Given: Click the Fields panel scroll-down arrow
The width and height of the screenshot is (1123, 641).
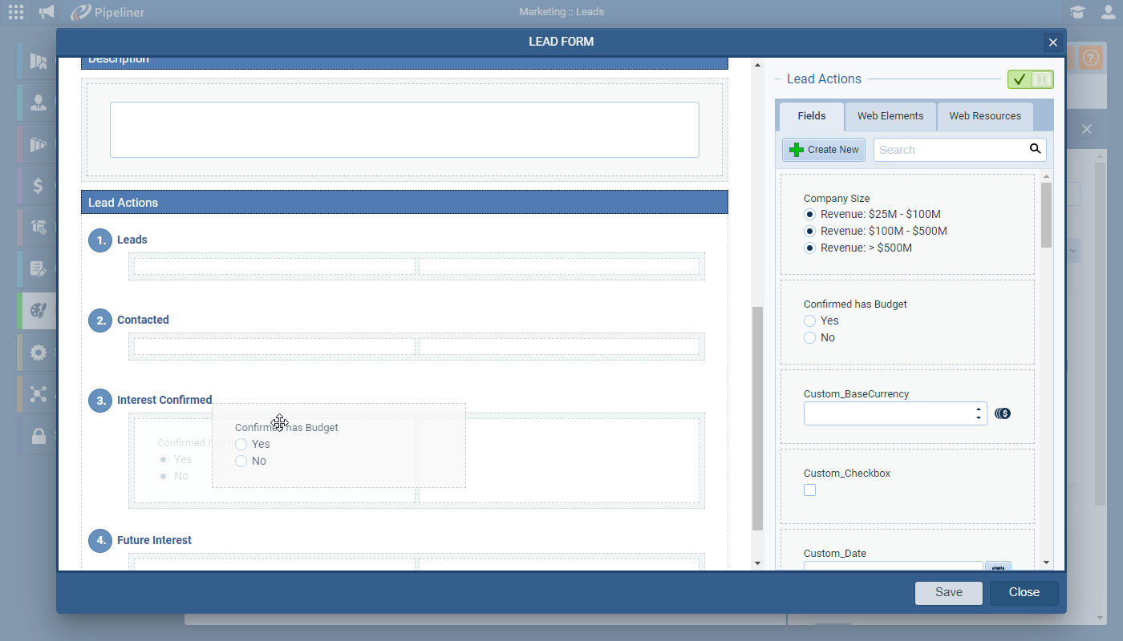Looking at the screenshot, I should pos(1046,562).
